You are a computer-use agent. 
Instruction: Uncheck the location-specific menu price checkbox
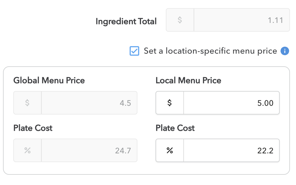coord(134,51)
